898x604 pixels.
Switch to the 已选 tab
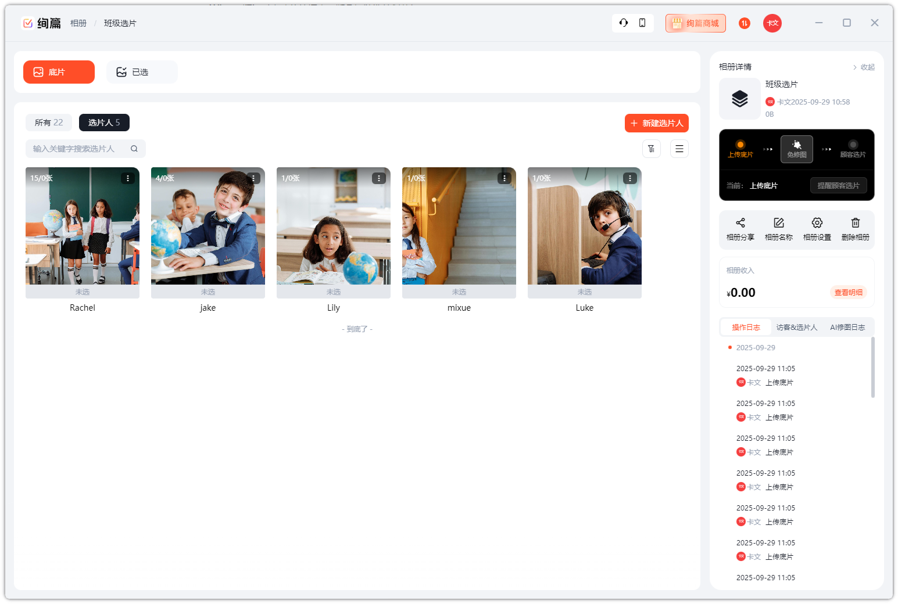tap(141, 72)
